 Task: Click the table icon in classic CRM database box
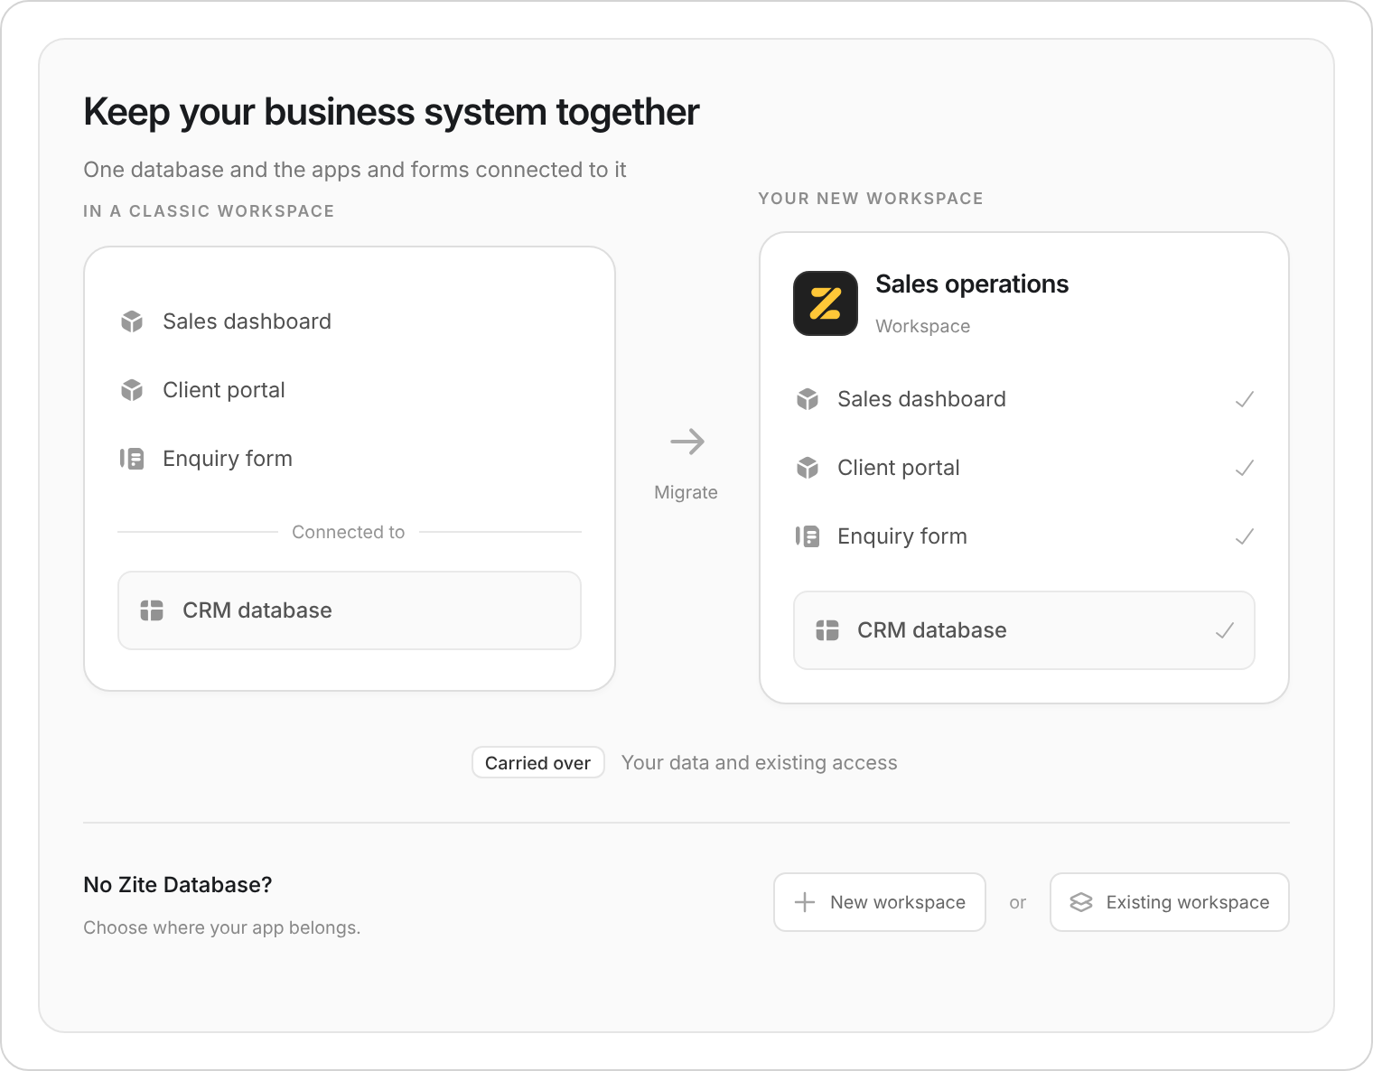[x=152, y=610]
